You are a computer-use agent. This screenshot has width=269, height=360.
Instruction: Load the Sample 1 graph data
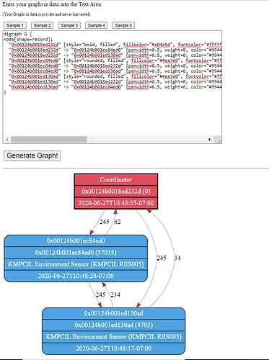pyautogui.click(x=15, y=25)
